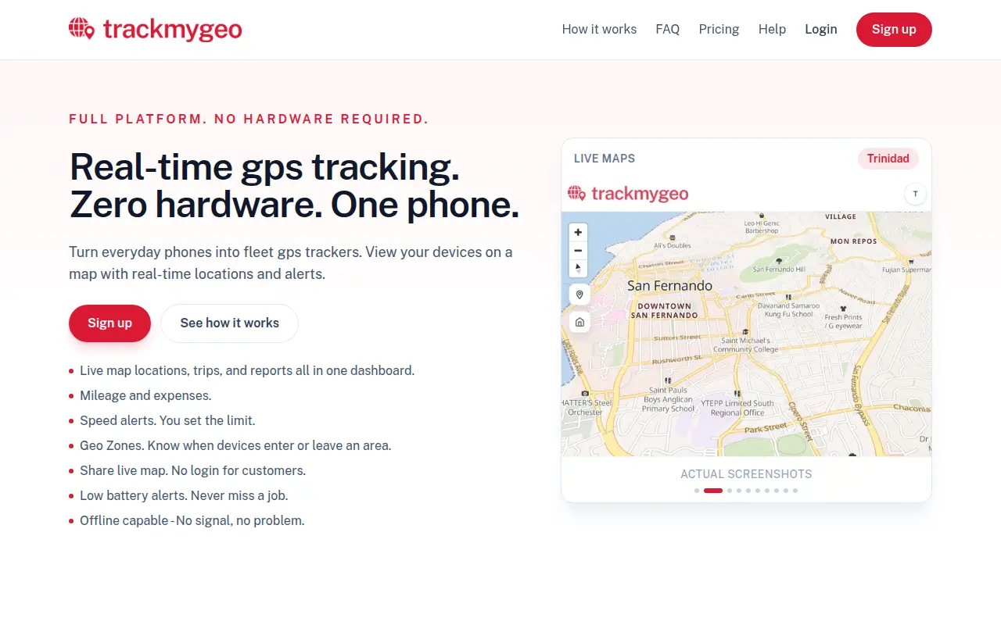Viewport: 1001px width, 625px height.
Task: Click the Mileage and expenses bullet
Action: [145, 395]
